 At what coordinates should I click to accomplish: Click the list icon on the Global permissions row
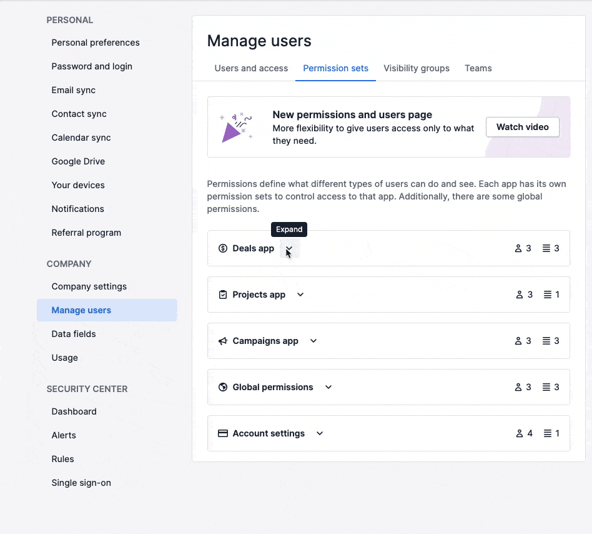coord(546,387)
